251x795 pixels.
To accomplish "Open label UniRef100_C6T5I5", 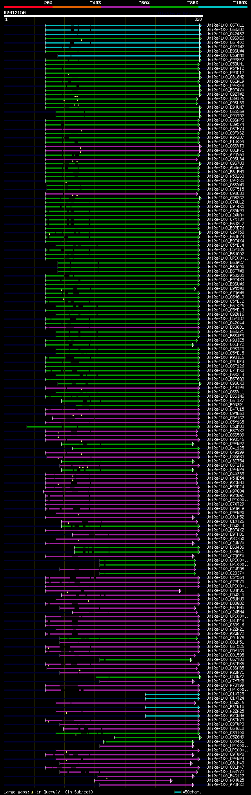I will tap(225, 189).
